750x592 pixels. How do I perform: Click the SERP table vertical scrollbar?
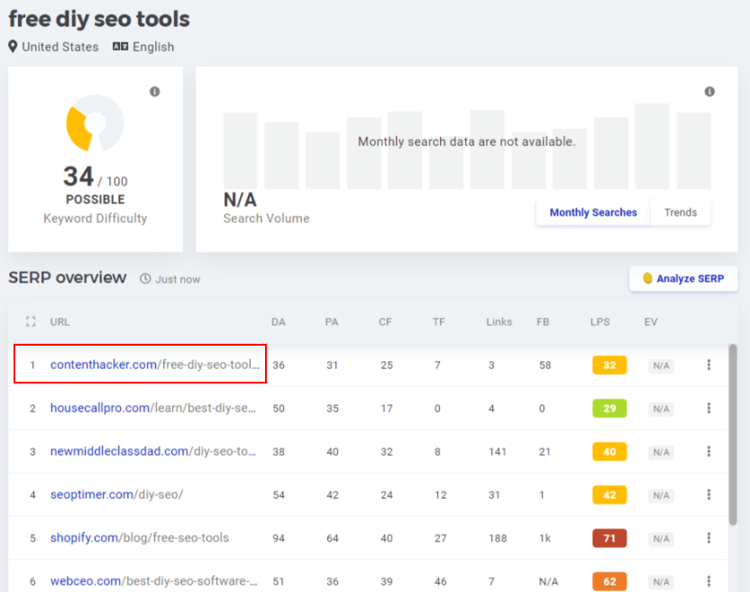click(733, 434)
